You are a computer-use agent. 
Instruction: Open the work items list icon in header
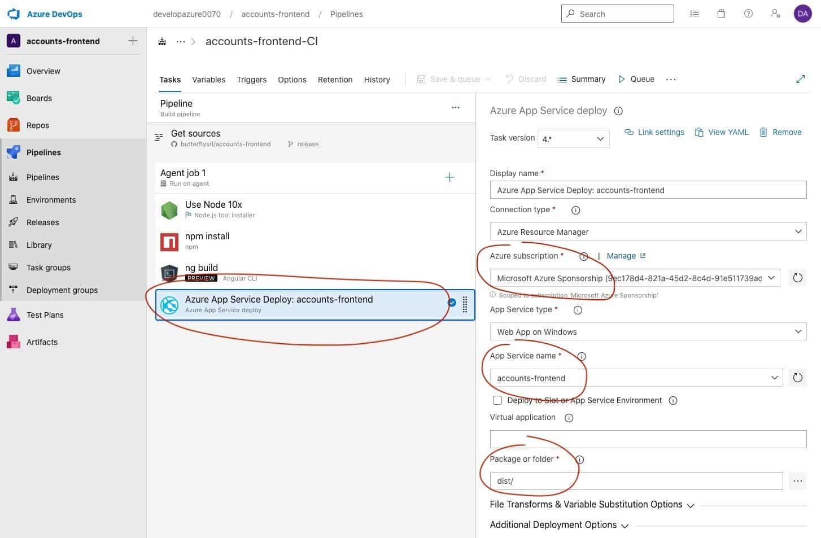tap(695, 14)
